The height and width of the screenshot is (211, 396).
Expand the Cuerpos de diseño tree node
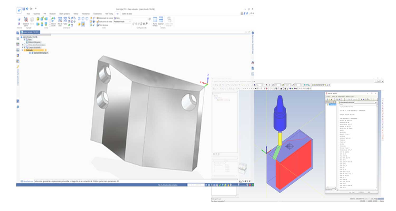pos(23,47)
